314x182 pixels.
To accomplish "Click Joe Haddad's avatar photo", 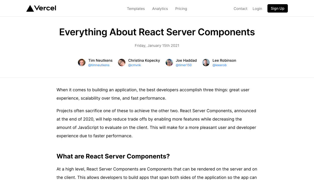I will [x=169, y=62].
